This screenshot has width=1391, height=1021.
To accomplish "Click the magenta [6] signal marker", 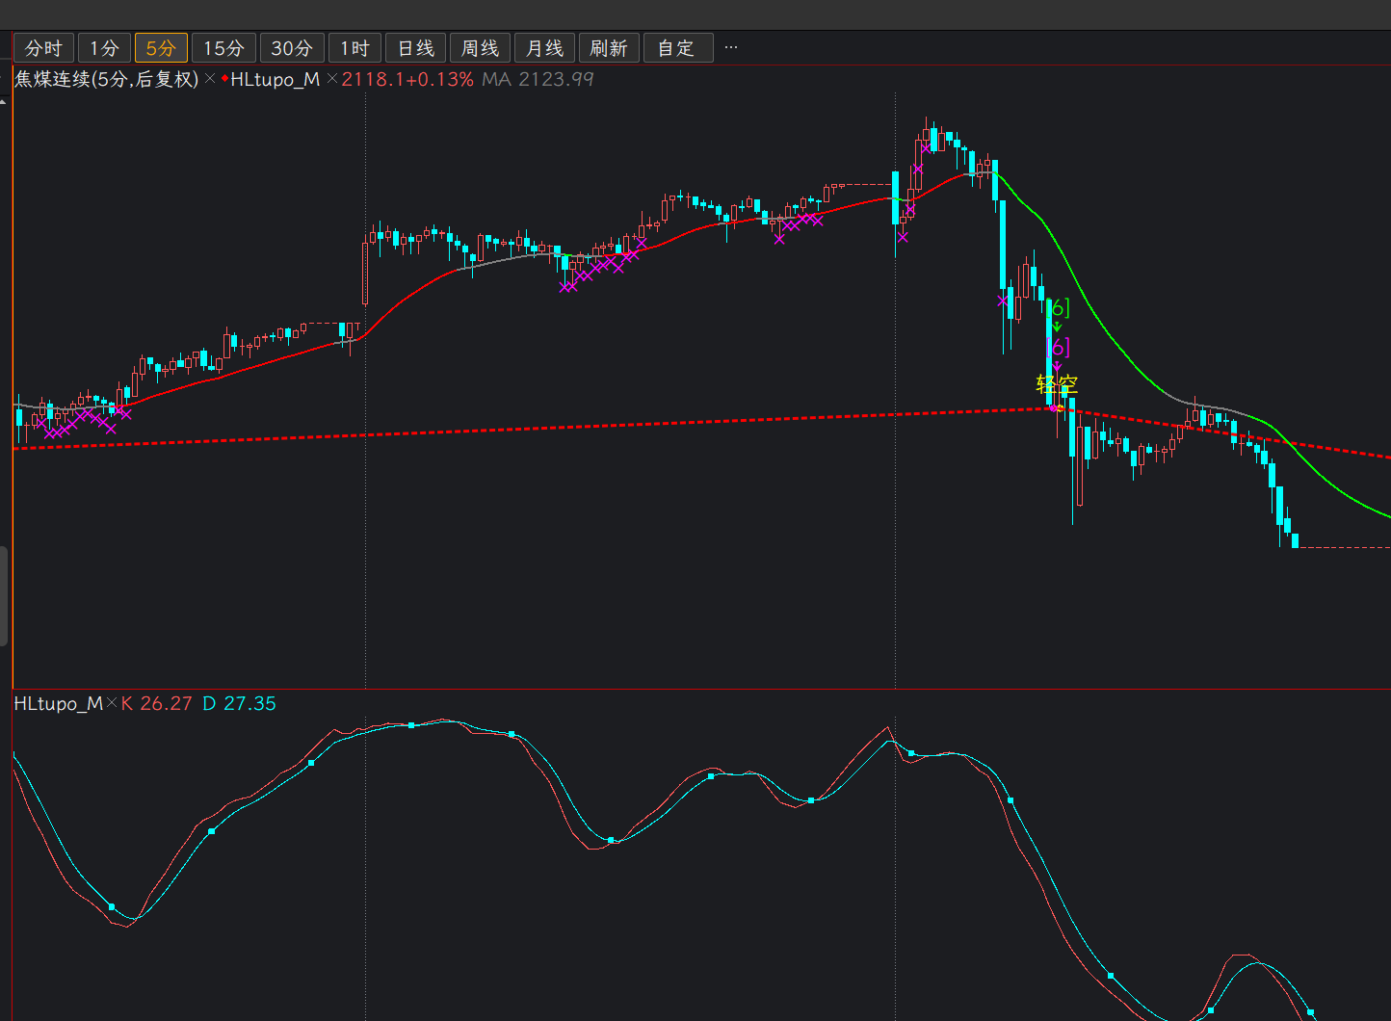I will (x=1058, y=347).
